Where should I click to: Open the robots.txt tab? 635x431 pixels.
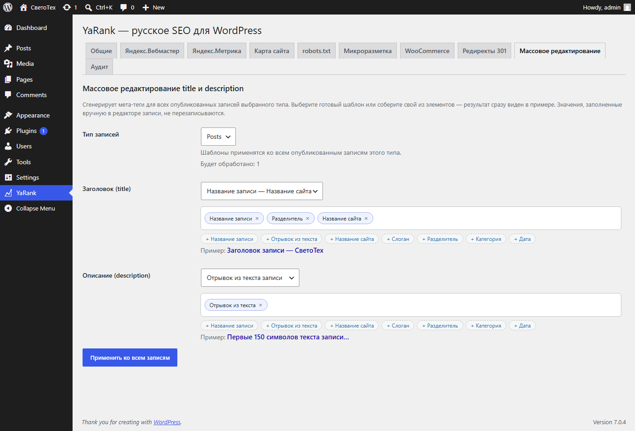coord(317,51)
